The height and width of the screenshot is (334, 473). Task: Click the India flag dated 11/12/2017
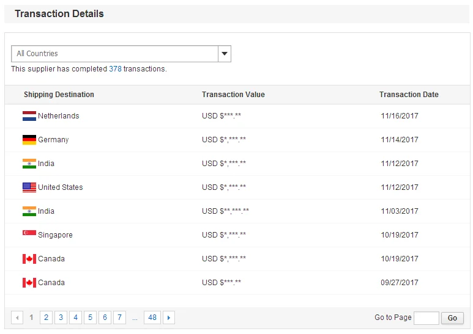click(x=29, y=164)
